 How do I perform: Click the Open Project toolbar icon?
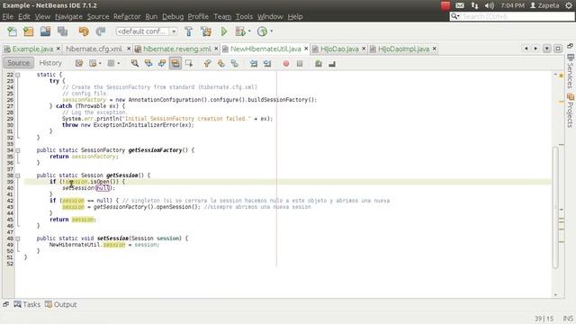[45, 31]
